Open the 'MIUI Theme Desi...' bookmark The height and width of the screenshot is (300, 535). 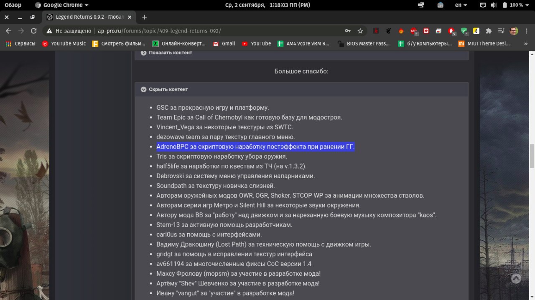click(484, 43)
